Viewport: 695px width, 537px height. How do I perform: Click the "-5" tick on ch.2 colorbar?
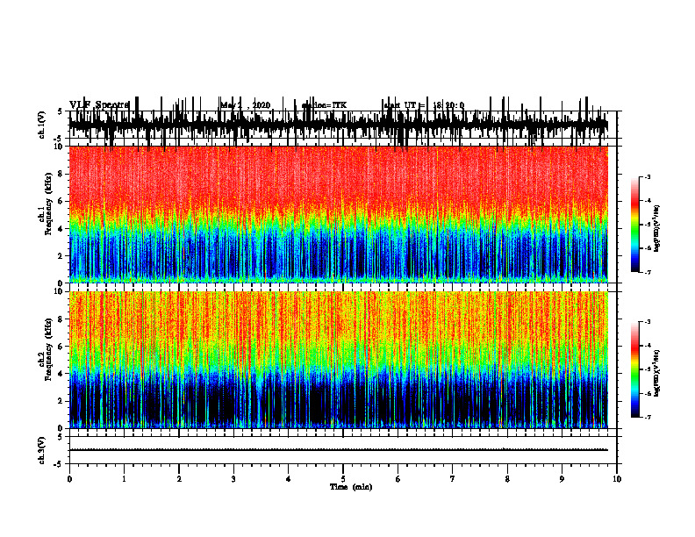(x=647, y=369)
